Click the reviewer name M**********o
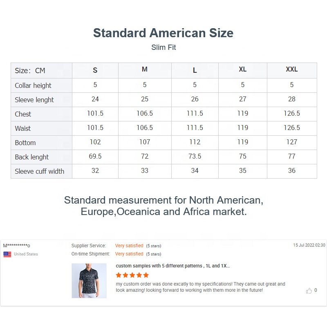This screenshot has height=327, width=327. pos(16,246)
